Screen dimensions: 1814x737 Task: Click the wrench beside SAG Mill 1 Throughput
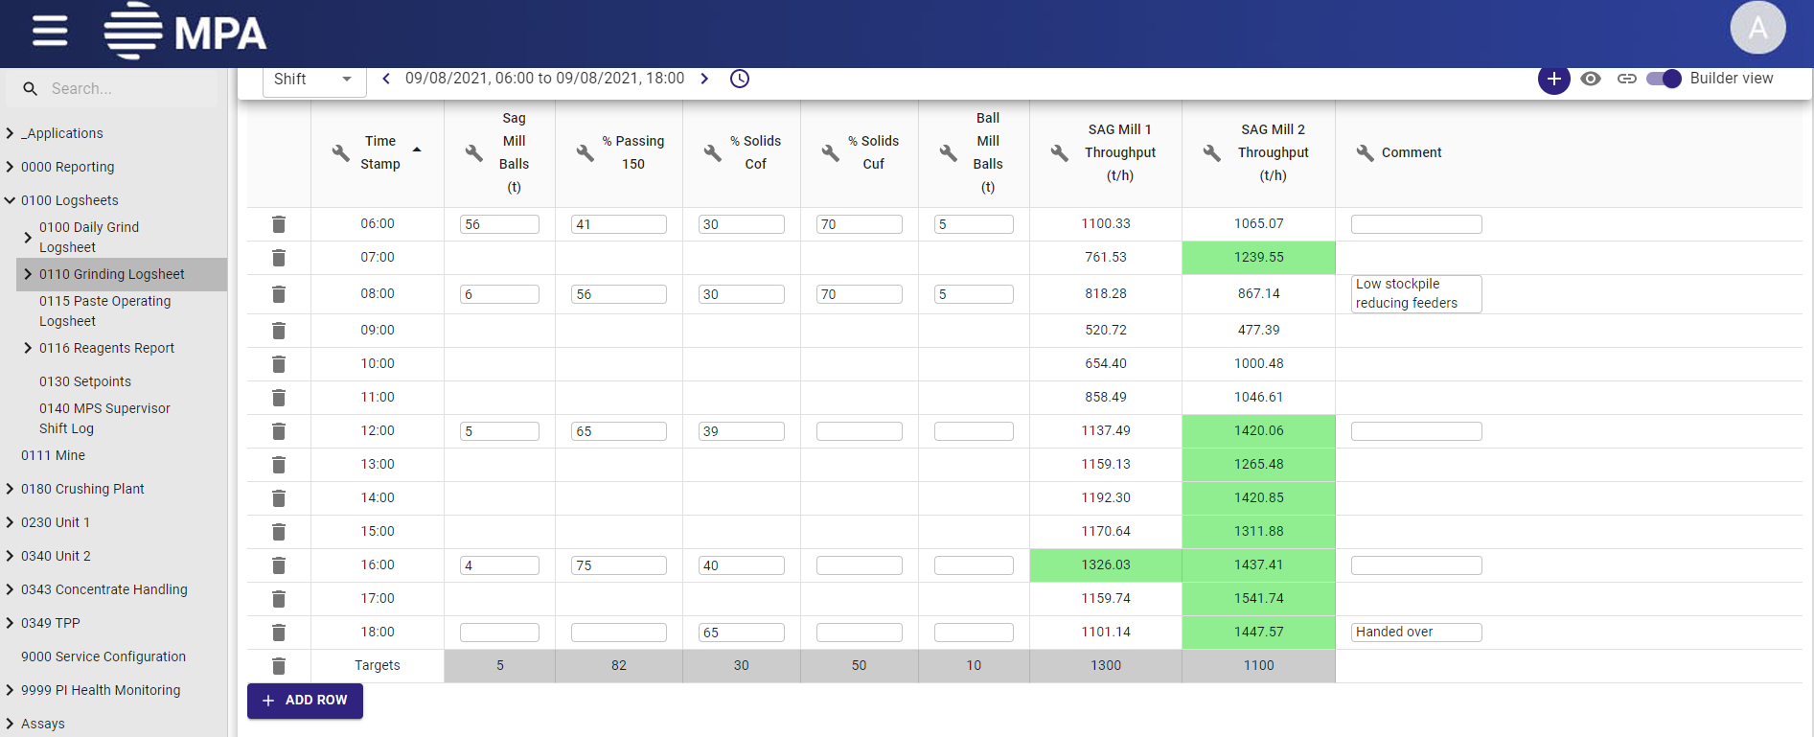1059,152
